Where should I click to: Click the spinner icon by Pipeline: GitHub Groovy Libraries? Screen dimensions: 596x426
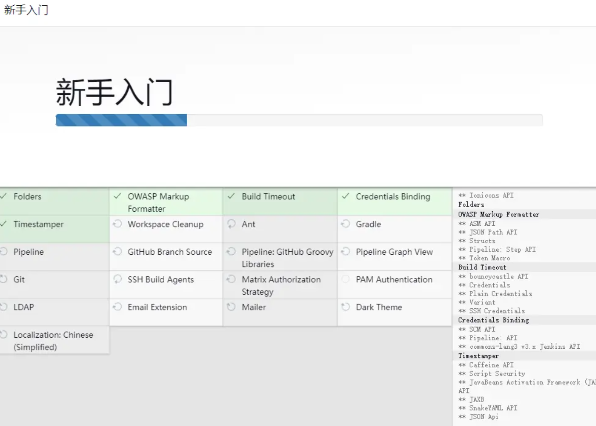231,252
